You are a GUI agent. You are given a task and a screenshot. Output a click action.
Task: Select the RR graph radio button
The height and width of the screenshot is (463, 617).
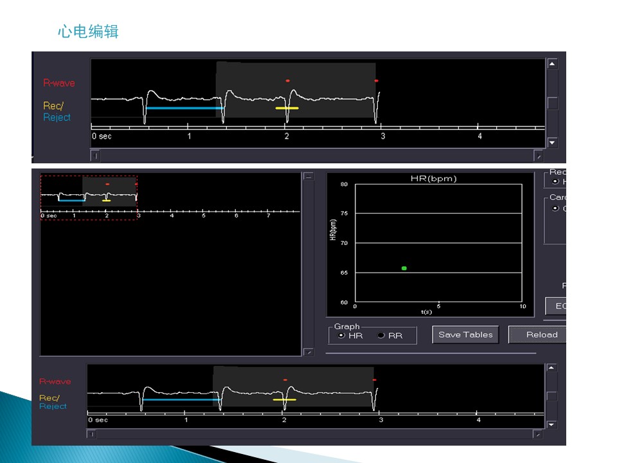tap(381, 336)
